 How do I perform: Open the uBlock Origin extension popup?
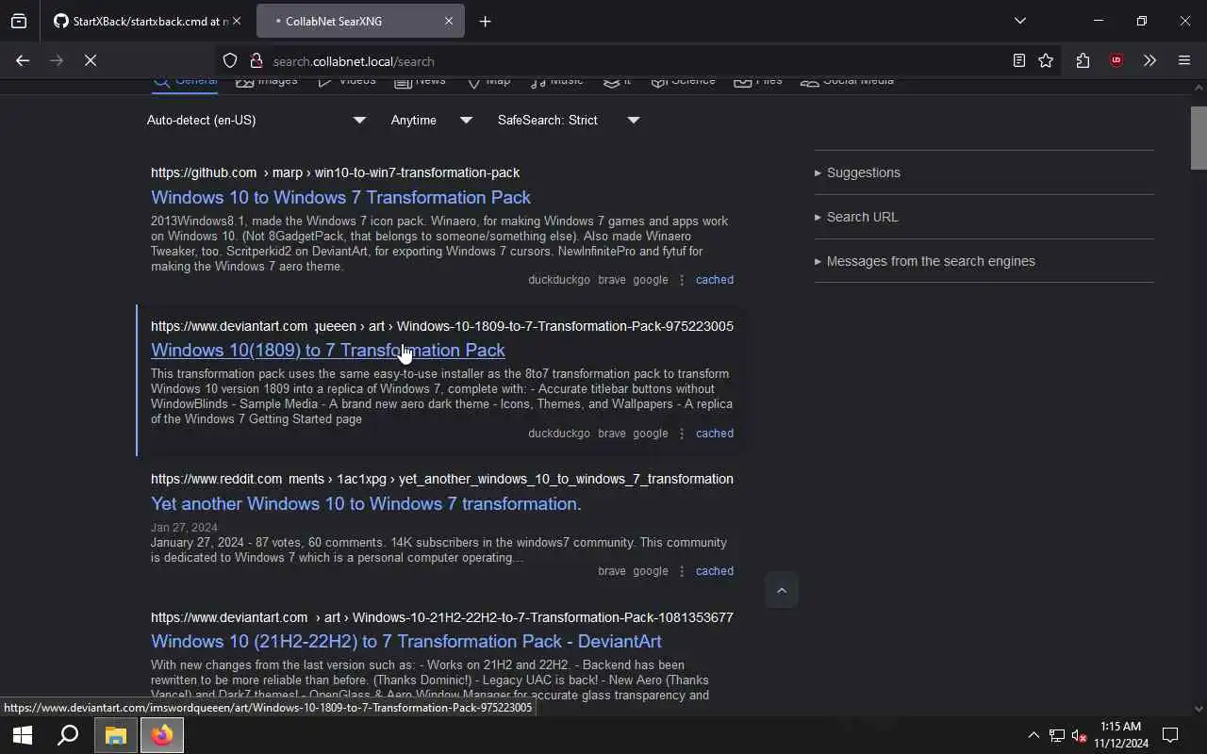click(x=1116, y=60)
